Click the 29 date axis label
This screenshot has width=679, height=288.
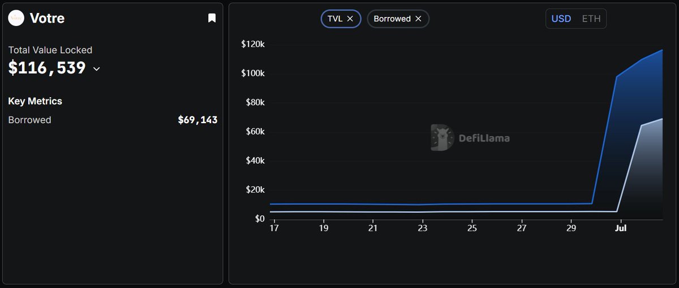point(571,229)
